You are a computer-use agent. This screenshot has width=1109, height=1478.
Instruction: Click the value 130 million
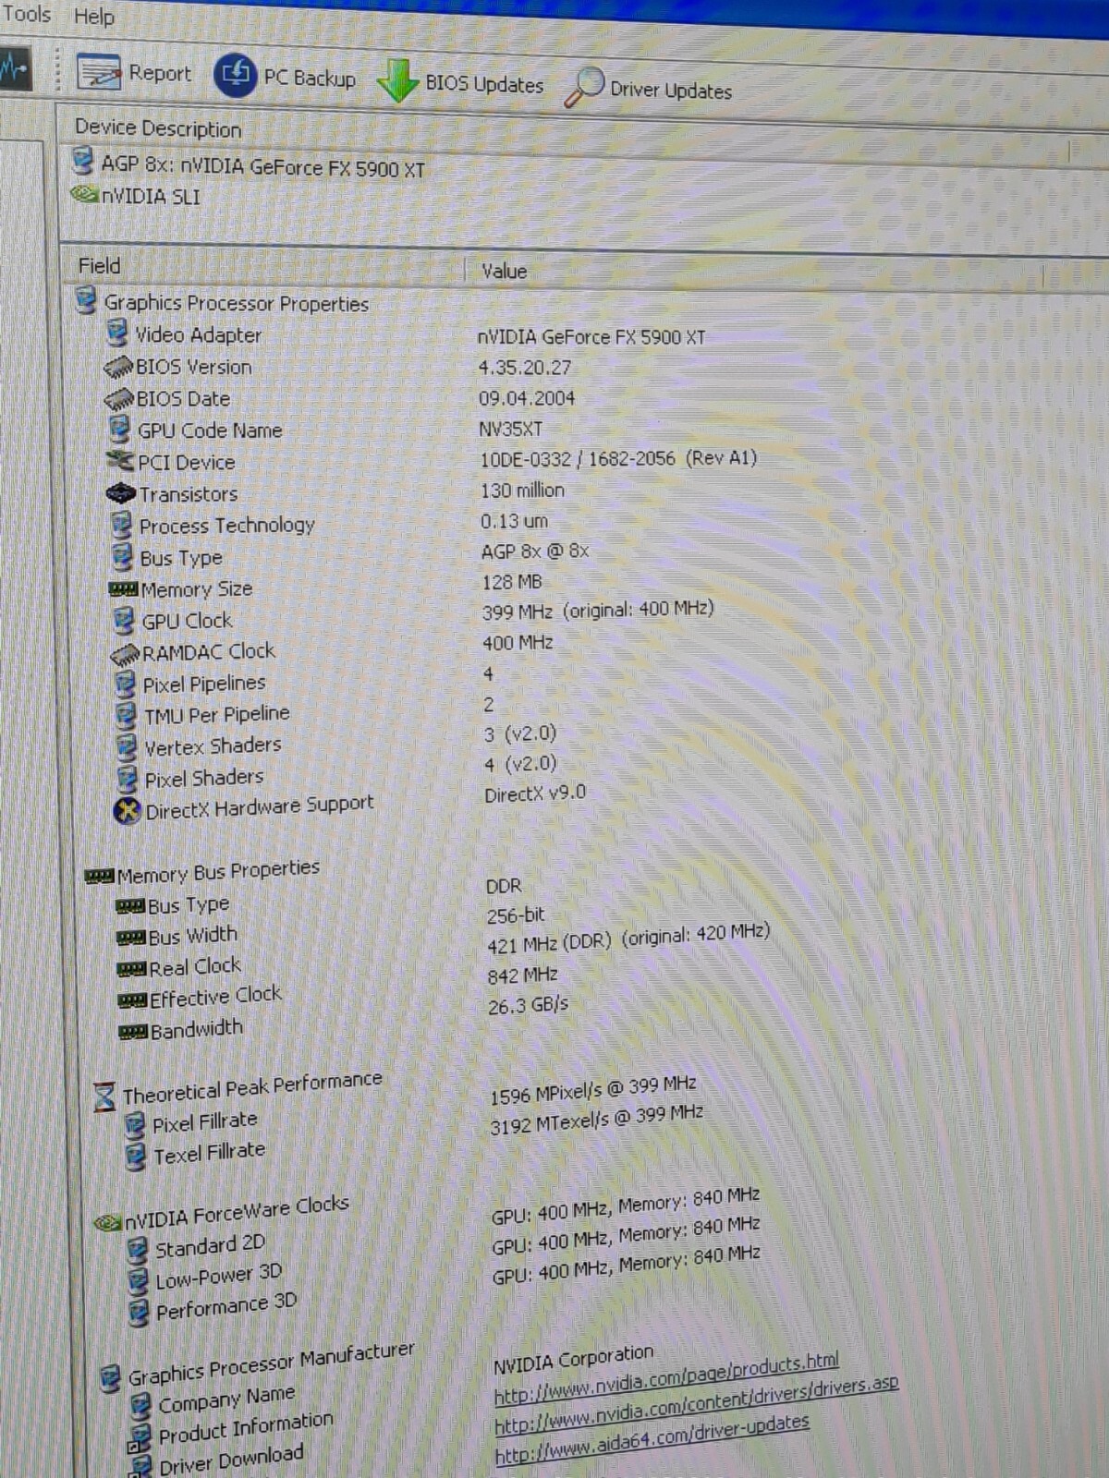click(x=522, y=491)
